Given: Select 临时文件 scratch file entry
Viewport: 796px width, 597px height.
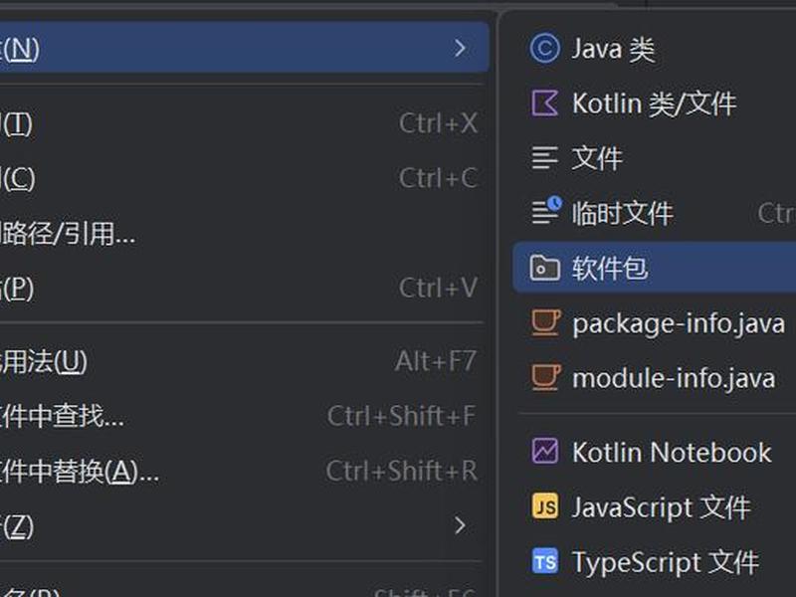Looking at the screenshot, I should click(655, 213).
